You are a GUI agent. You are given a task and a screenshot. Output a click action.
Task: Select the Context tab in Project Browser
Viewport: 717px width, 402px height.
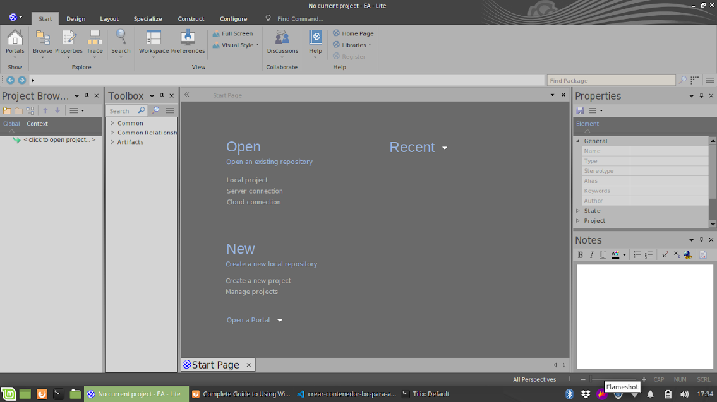(37, 124)
